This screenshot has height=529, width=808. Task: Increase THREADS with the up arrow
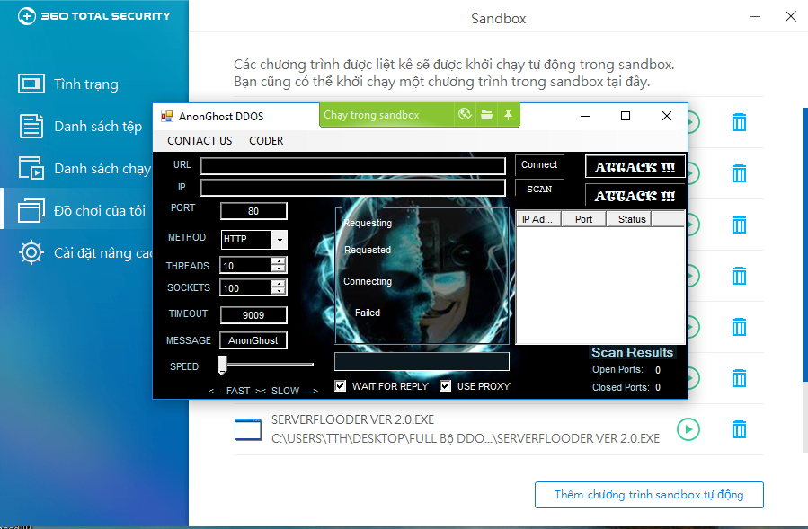279,261
